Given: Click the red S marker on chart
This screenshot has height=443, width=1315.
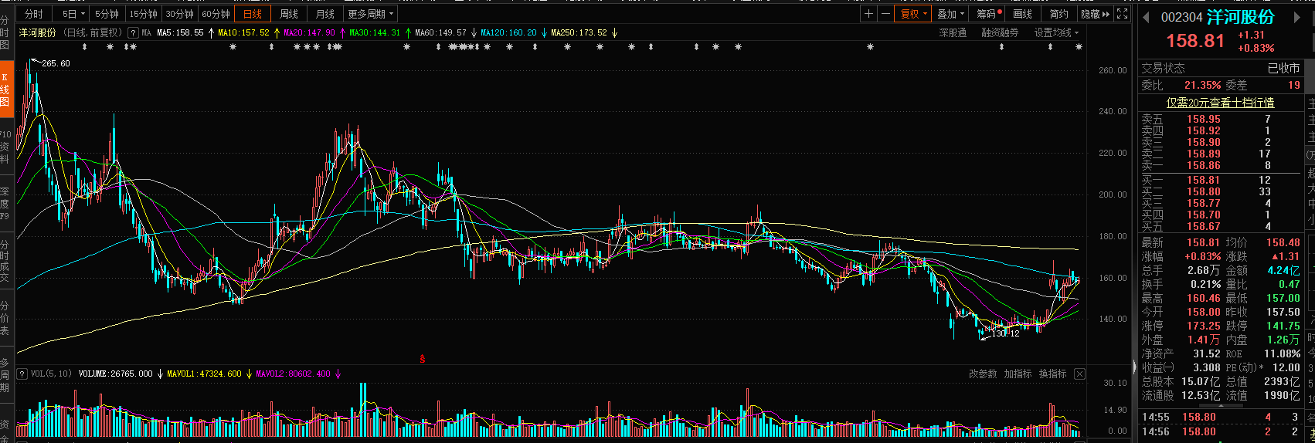Looking at the screenshot, I should coord(422,359).
